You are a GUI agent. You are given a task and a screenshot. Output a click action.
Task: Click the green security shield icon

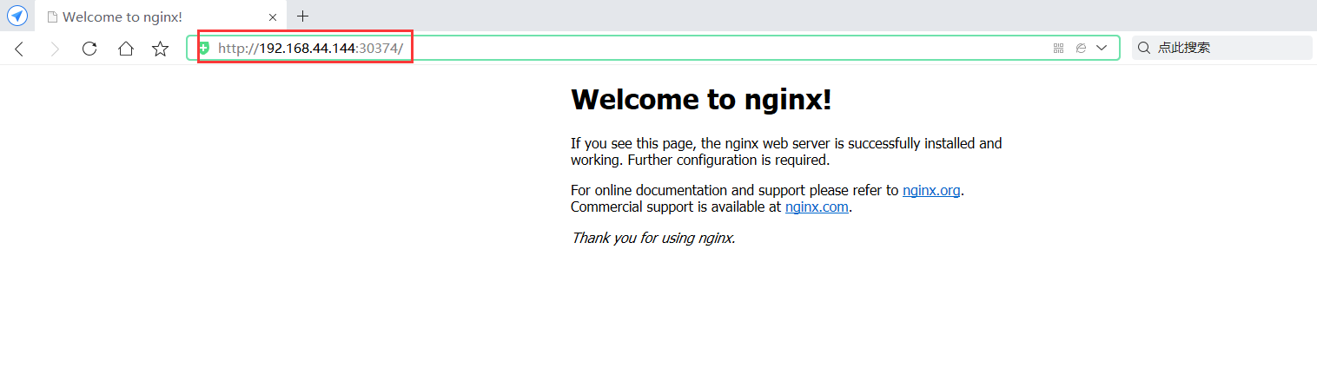[204, 49]
